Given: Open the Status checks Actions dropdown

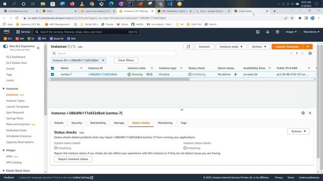Looking at the screenshot, I should point(298,131).
